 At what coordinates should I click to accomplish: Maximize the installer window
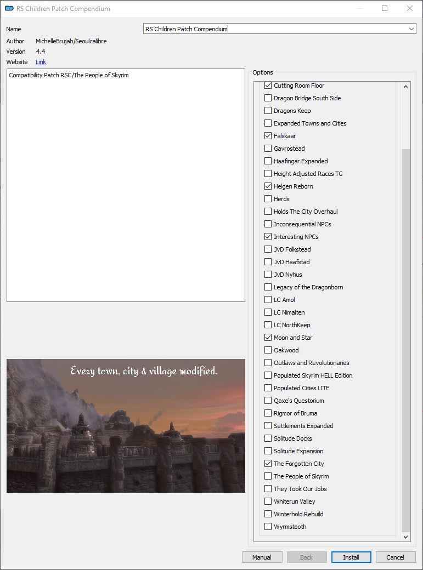385,8
